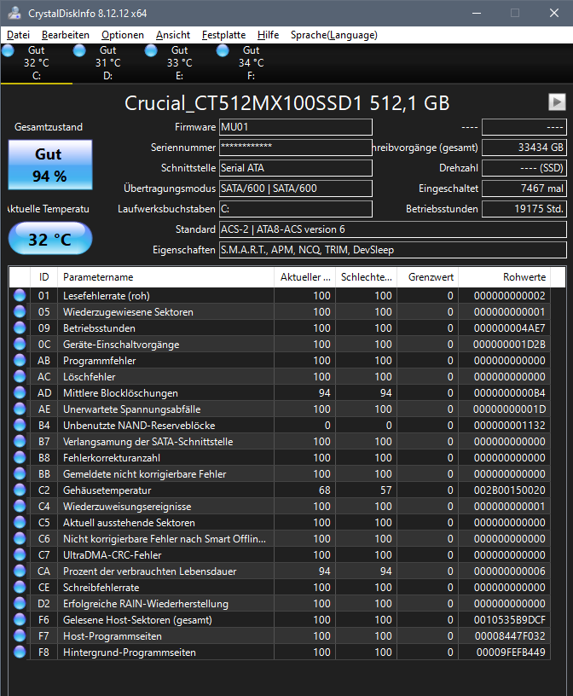The image size is (573, 696).
Task: Click the Grenzwert column header
Action: (427, 277)
